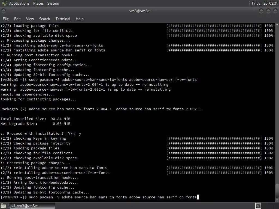The width and height of the screenshot is (279, 209).
Task: Click line reinstalling adobe-source-han-serif-tw-fonts
Action: pyautogui.click(x=55, y=173)
